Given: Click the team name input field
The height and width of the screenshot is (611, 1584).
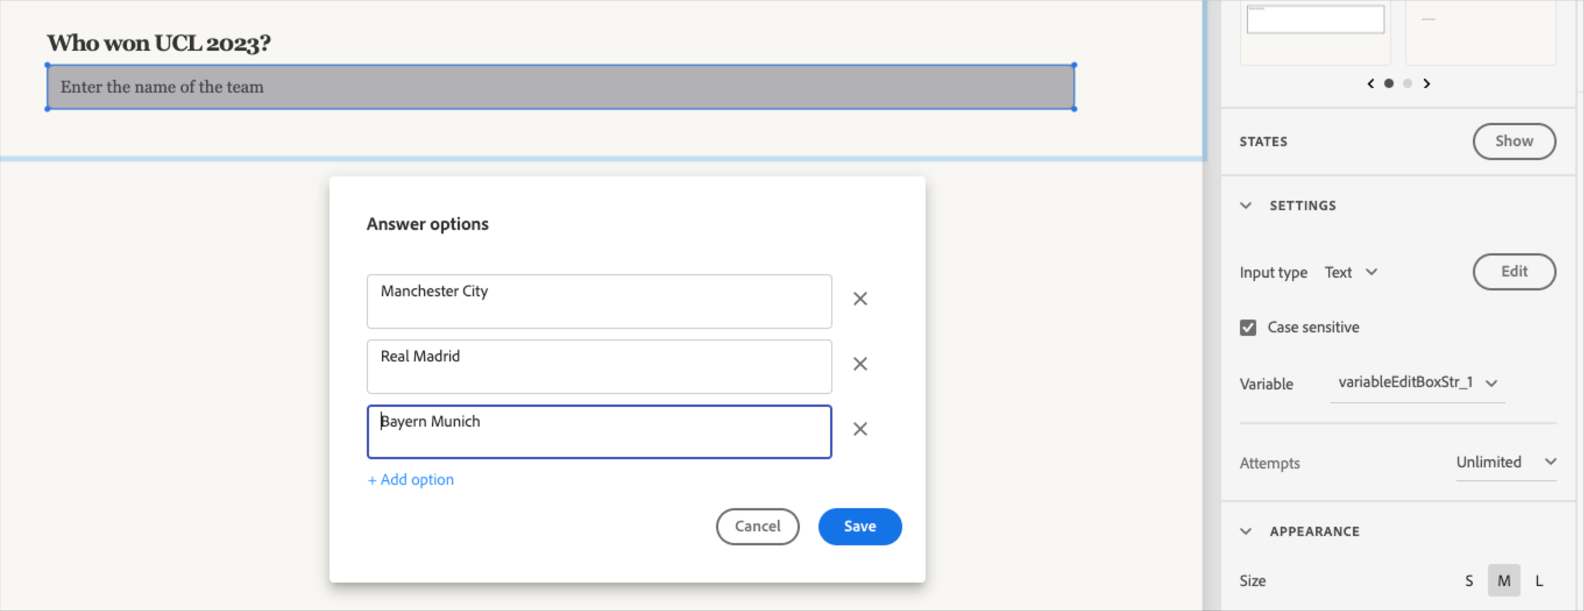Looking at the screenshot, I should [x=559, y=87].
